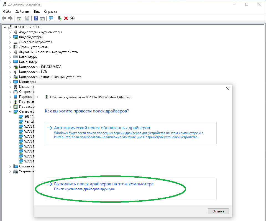Image resolution: width=266 pixels, height=221 pixels.
Task: Toggle the action pane toolbar icon
Action: pos(42,18)
